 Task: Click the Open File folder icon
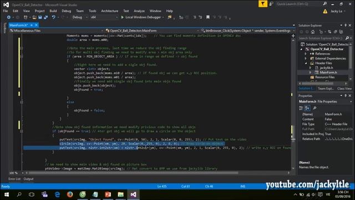[34, 17]
